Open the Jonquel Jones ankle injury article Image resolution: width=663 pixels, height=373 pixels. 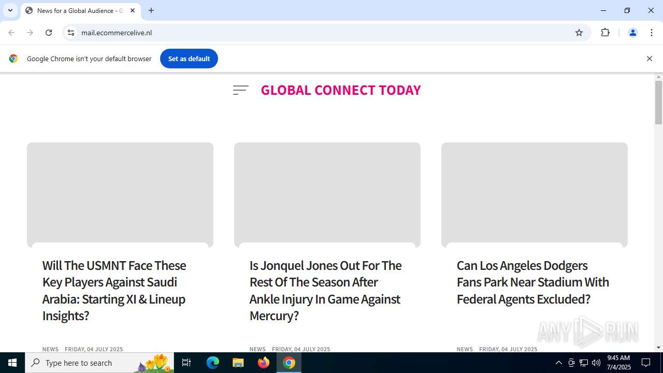click(325, 290)
